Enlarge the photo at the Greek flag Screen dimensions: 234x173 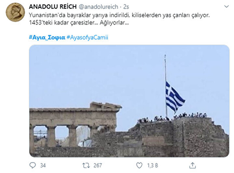point(175,97)
